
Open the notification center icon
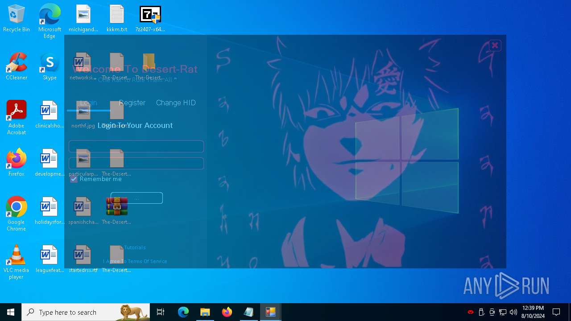pyautogui.click(x=556, y=312)
